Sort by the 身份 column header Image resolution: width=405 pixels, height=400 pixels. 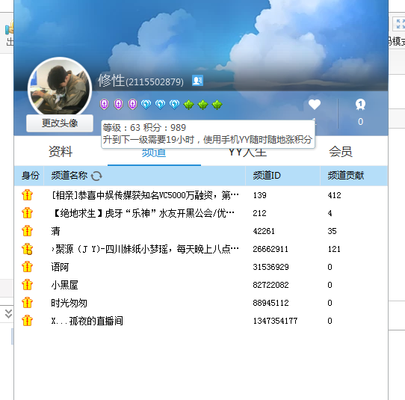coord(30,176)
